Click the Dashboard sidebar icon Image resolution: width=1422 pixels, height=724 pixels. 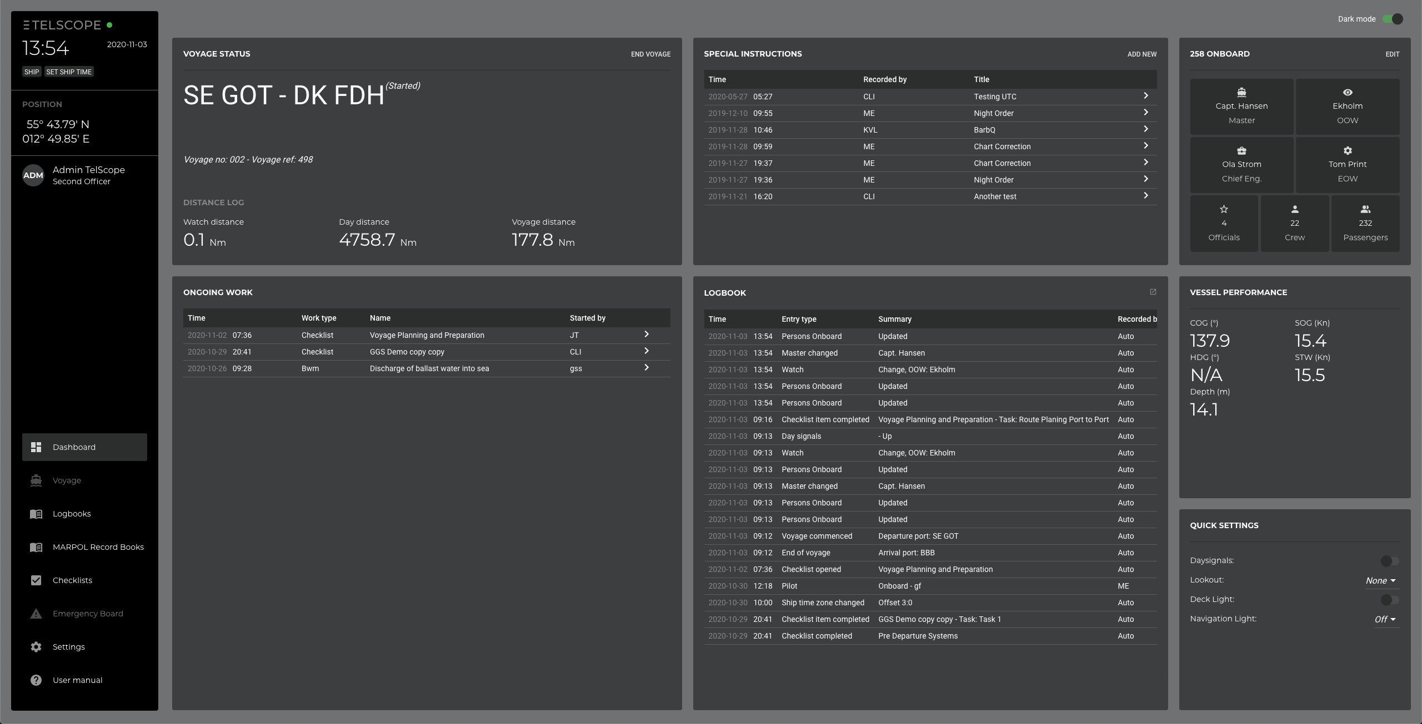(x=35, y=447)
